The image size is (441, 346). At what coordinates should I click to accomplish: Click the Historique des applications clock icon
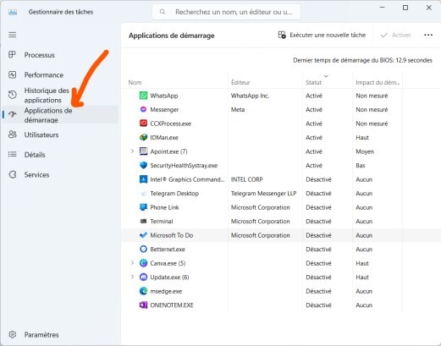click(x=12, y=95)
